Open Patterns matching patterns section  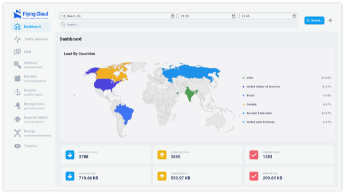point(31,79)
